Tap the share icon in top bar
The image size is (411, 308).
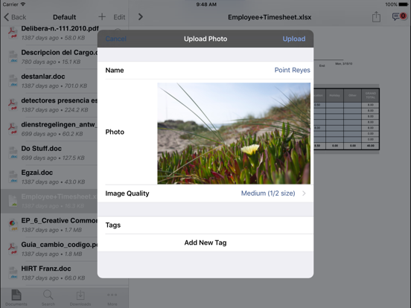point(376,17)
